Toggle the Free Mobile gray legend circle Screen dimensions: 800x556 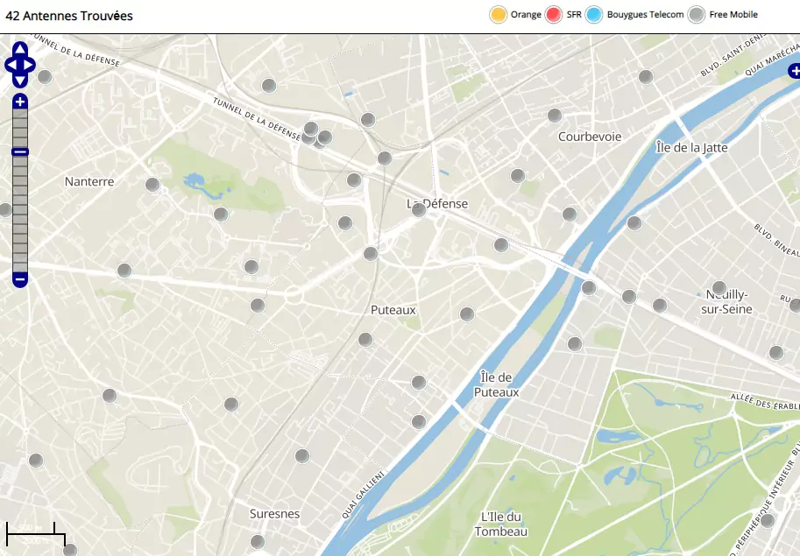tap(697, 15)
